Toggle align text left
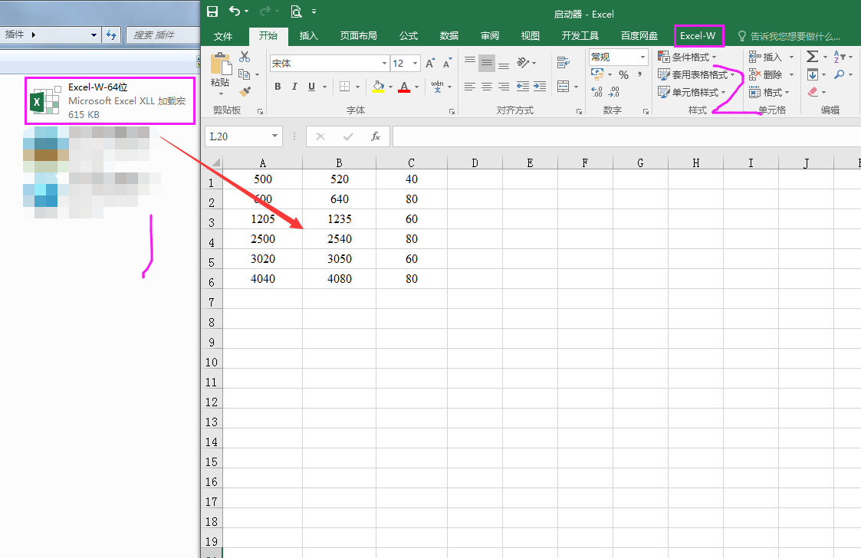Viewport: 861px width, 558px height. [x=469, y=86]
